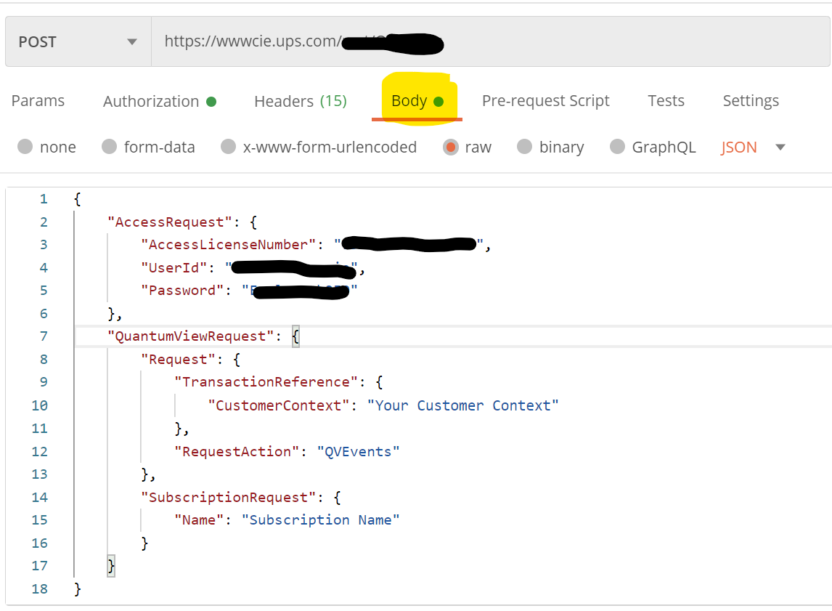Click the "AccessLicenseNumber" key
The height and width of the screenshot is (611, 832).
click(228, 245)
